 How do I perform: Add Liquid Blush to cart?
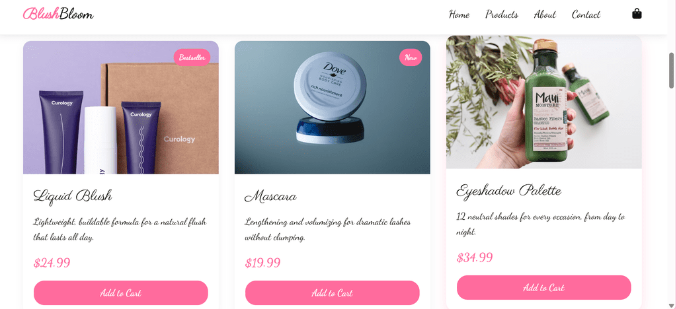(121, 293)
